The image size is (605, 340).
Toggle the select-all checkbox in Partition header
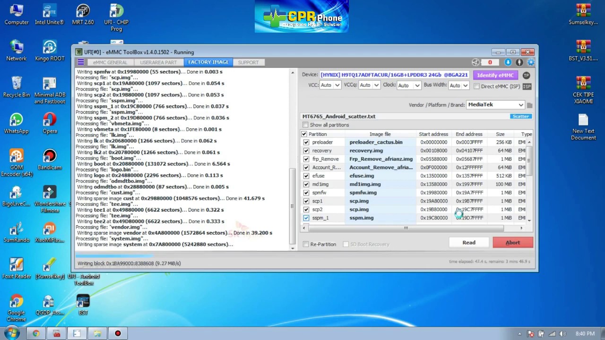click(304, 134)
